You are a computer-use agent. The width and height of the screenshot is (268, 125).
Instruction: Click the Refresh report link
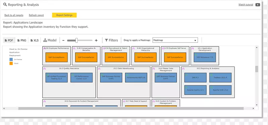tap(36, 15)
